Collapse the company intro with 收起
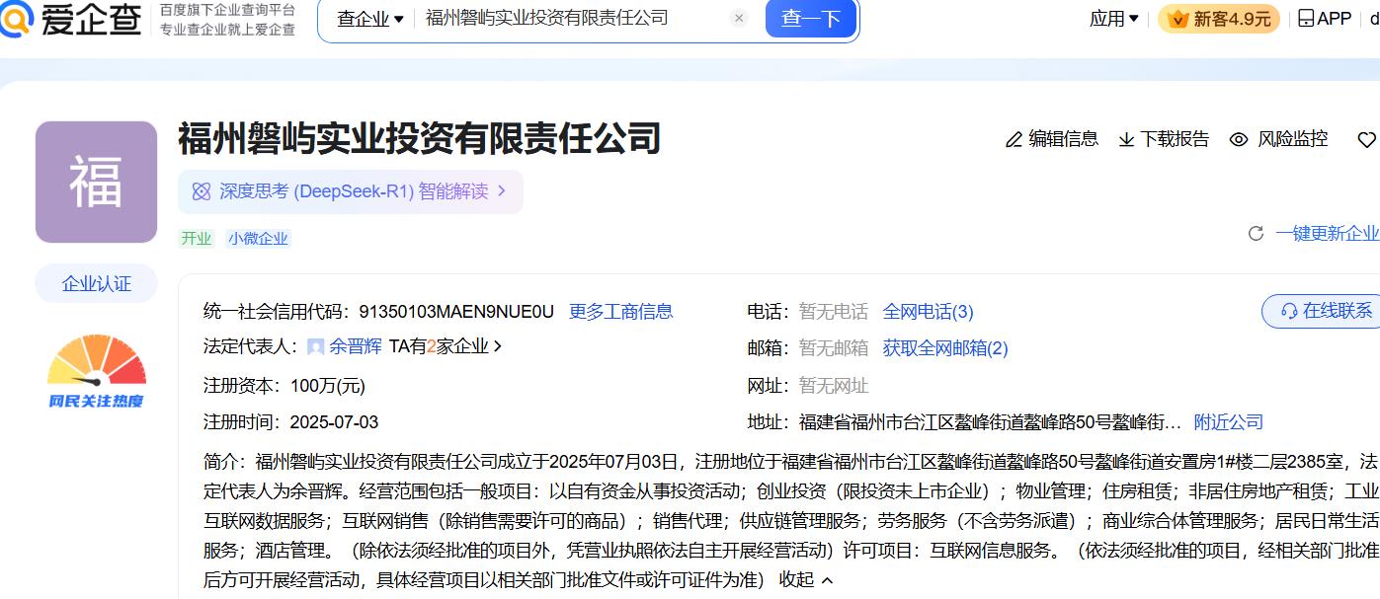Screen dimensions: 1380x599 (x=806, y=579)
